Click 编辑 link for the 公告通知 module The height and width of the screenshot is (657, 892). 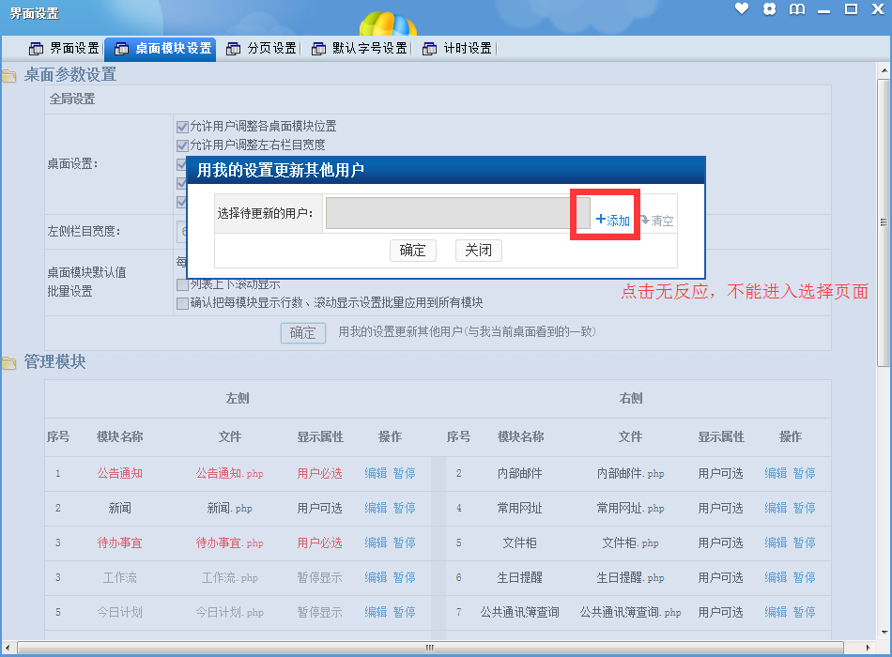[x=376, y=474]
